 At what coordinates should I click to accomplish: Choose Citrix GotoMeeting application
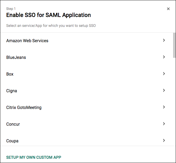(24, 108)
